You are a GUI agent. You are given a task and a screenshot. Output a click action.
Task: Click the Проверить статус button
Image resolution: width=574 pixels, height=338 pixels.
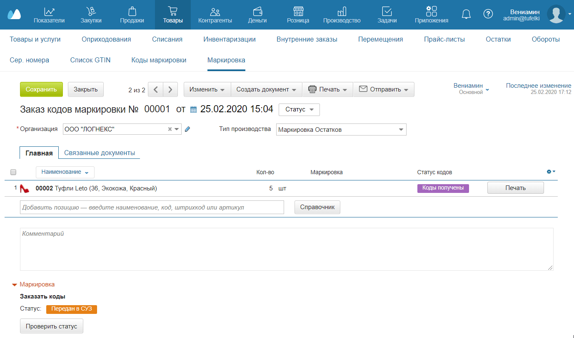(52, 326)
